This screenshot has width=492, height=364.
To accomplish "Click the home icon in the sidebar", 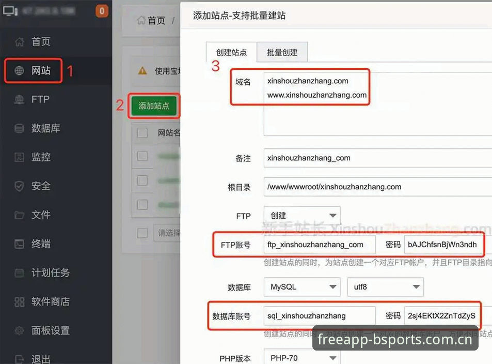I will [19, 41].
